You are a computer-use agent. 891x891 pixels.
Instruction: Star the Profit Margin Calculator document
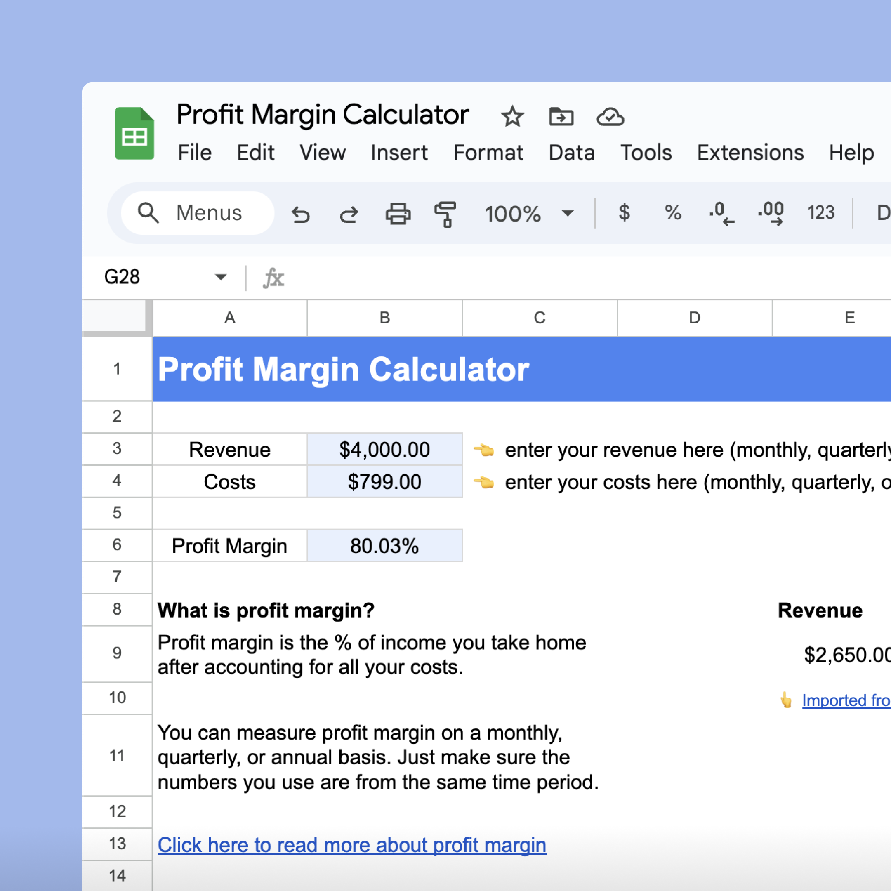pos(512,116)
